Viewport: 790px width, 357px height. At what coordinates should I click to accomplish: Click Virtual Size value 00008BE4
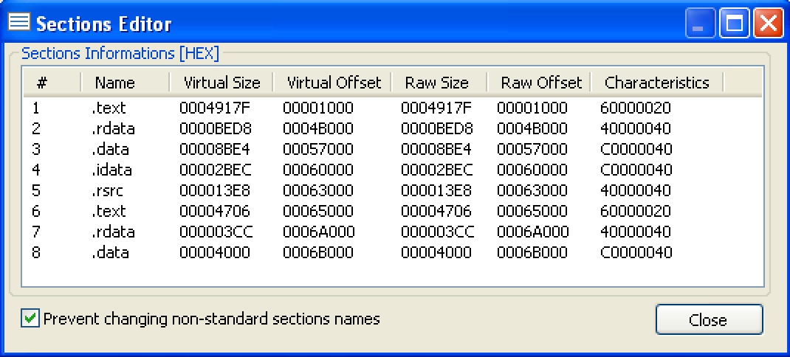point(215,149)
